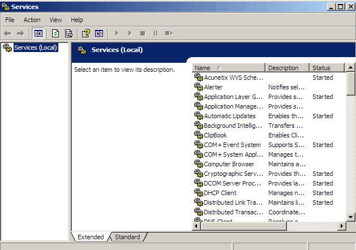Select the DCOM Server Proc... service
This screenshot has height=250, width=356.
(x=232, y=183)
